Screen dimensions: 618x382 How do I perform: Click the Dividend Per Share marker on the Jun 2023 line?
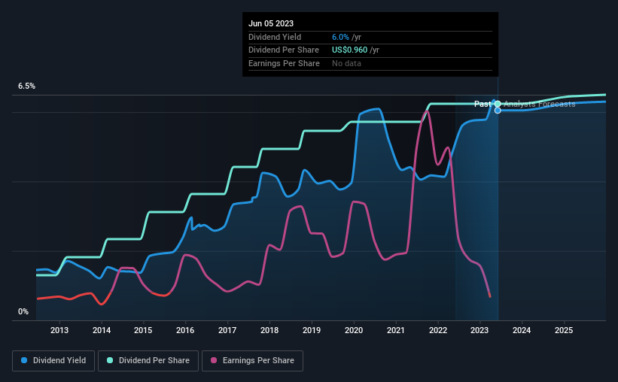click(x=498, y=104)
